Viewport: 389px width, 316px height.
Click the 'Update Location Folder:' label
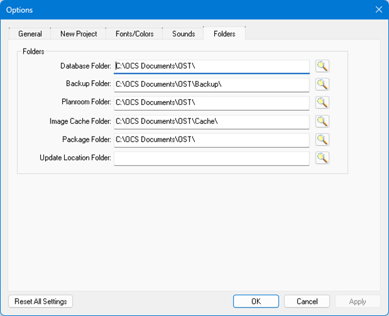point(75,158)
